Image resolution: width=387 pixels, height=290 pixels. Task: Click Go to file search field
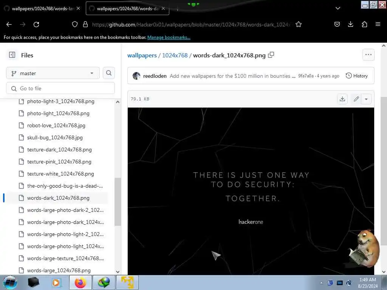[60, 88]
